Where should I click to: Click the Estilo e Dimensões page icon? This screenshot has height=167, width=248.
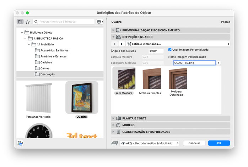129,44
